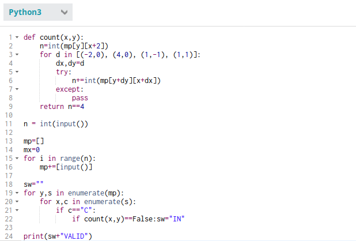Click on 'mx=0' line

coord(32,150)
